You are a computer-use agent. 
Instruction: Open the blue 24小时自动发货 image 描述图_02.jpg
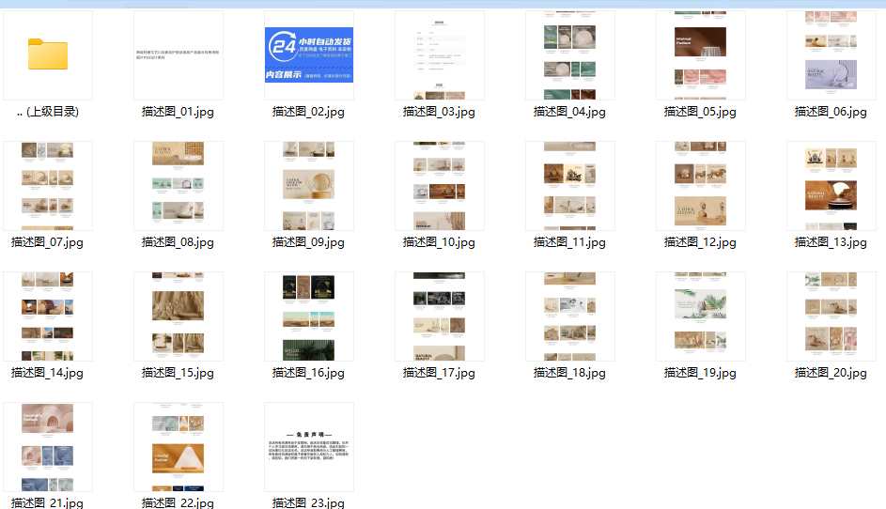(x=309, y=55)
